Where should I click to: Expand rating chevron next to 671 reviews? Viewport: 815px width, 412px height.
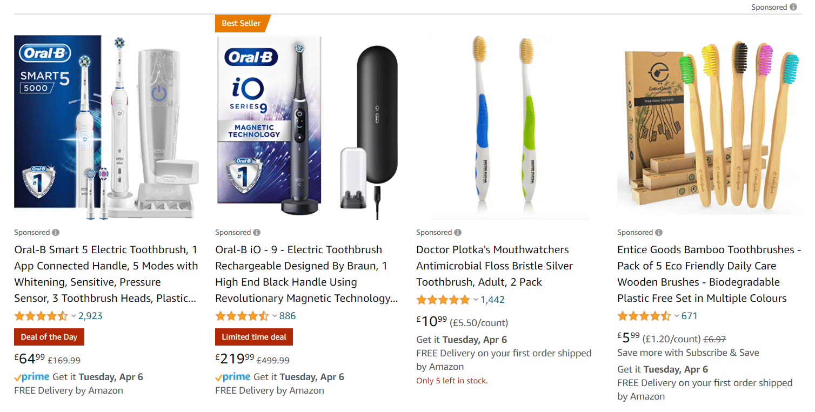coord(676,316)
